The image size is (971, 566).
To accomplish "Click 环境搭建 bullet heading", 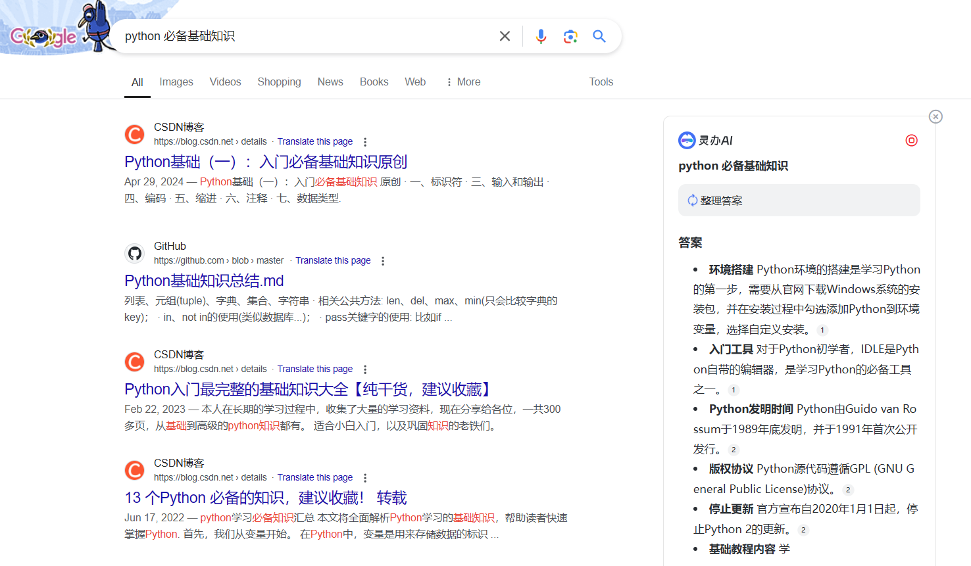I will (731, 270).
